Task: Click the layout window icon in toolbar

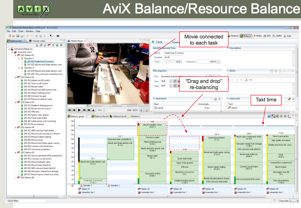Action: tap(51, 36)
